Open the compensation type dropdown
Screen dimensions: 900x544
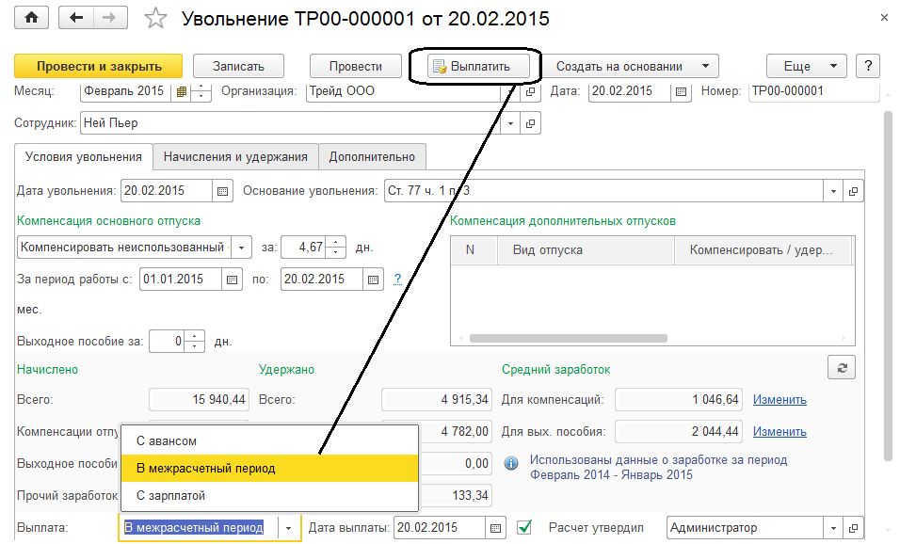pyautogui.click(x=242, y=248)
